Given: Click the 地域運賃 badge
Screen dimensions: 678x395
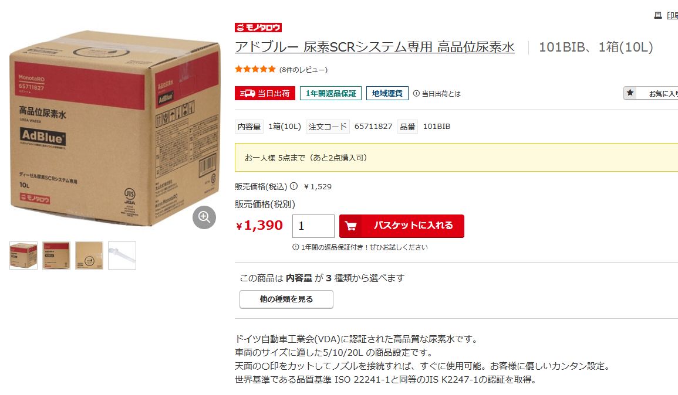Looking at the screenshot, I should pyautogui.click(x=387, y=93).
